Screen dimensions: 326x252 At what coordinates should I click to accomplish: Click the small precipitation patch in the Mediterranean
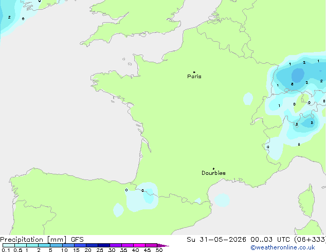(222, 200)
